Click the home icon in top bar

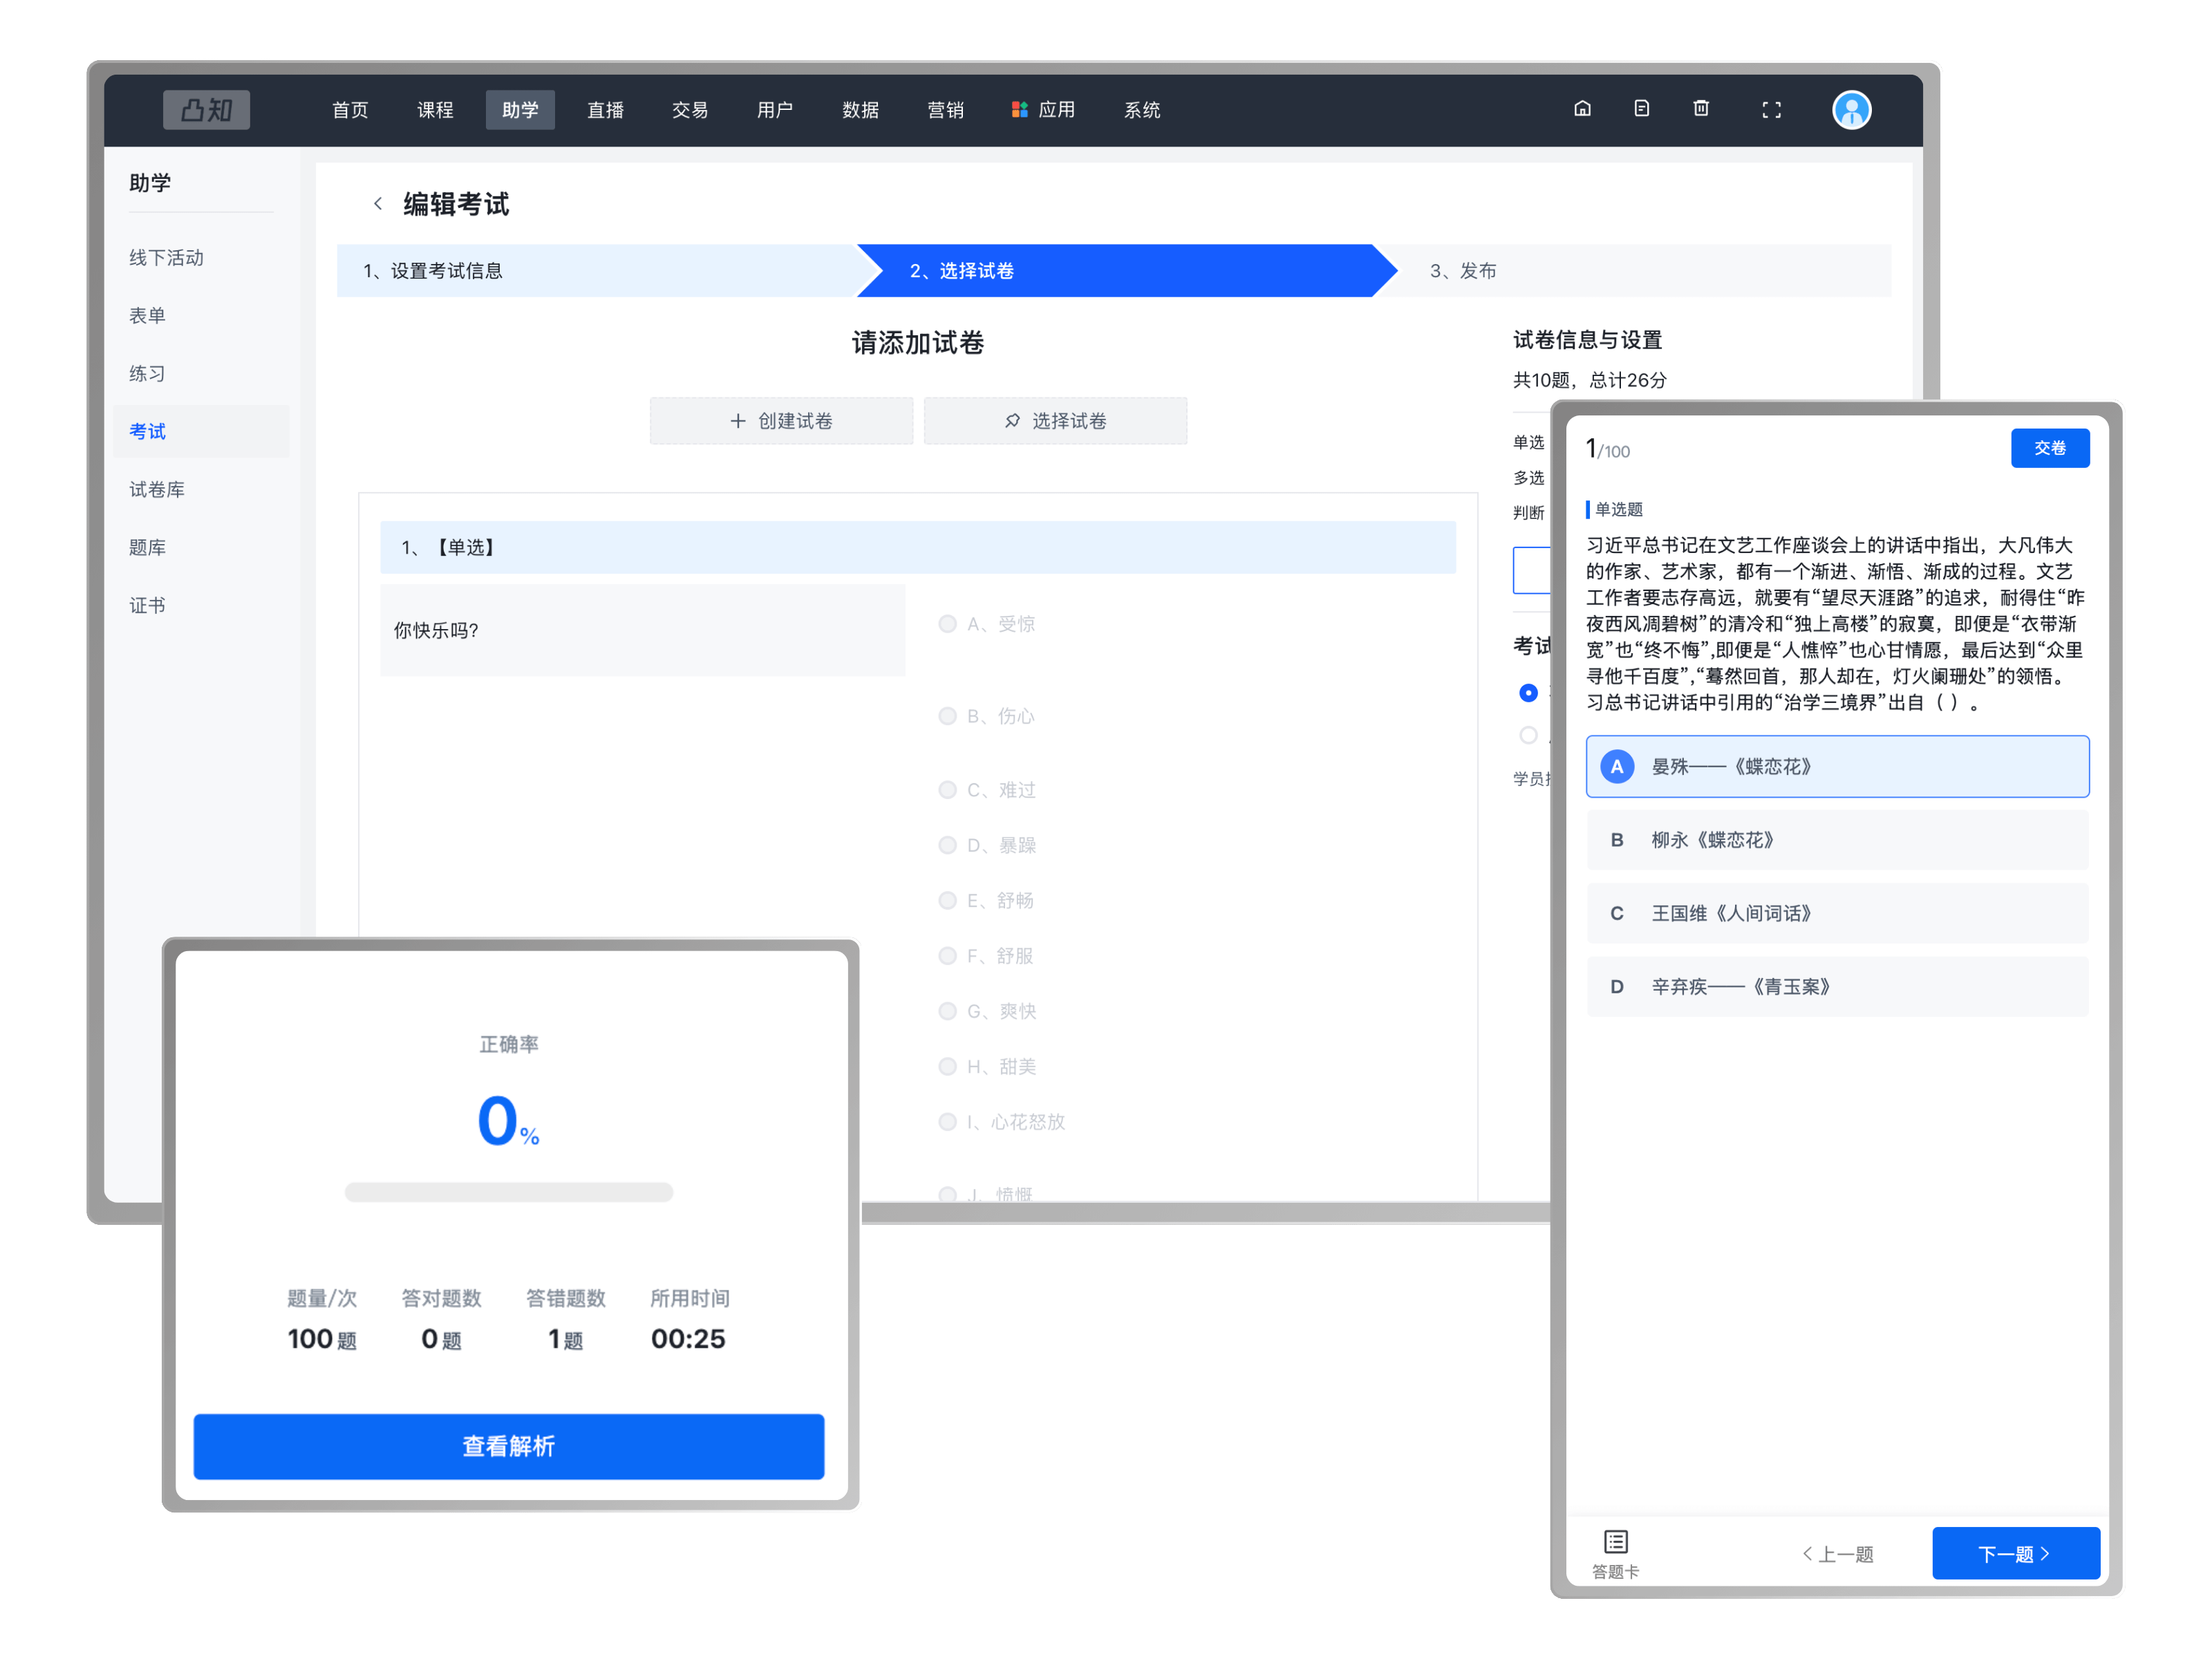pos(1582,109)
